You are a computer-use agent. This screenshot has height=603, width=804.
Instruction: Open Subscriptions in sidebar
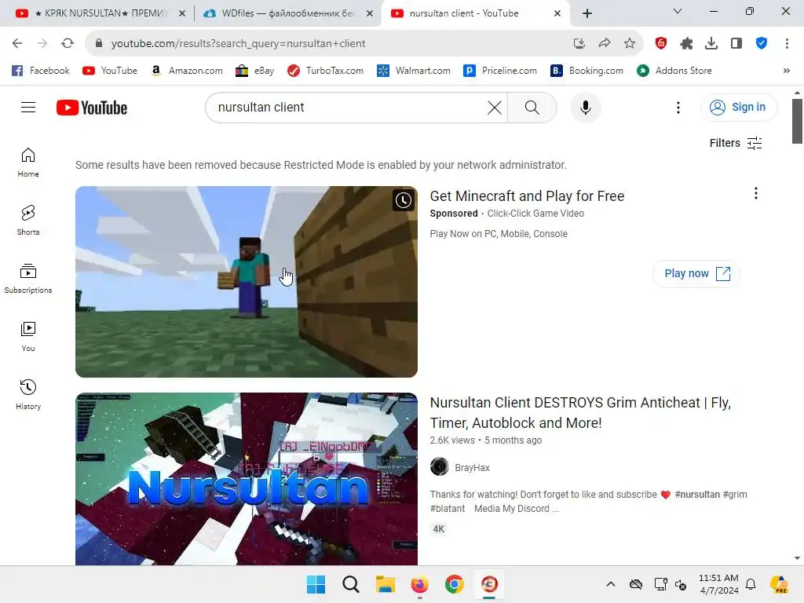[x=28, y=279]
